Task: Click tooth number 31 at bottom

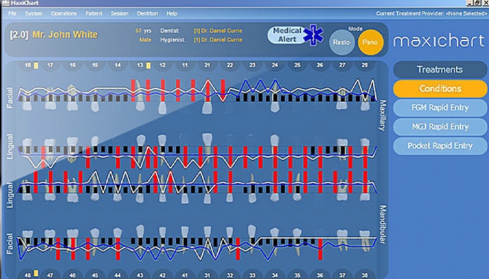Action: coord(207,273)
